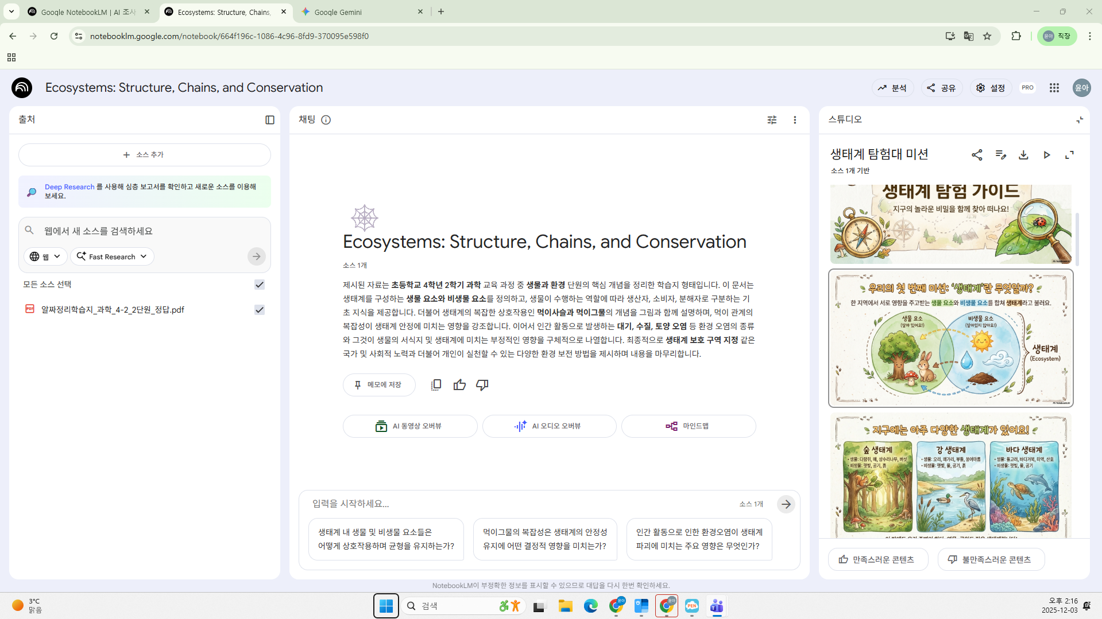Uncheck 모든 소스 선택
This screenshot has width=1102, height=619.
pyautogui.click(x=259, y=284)
